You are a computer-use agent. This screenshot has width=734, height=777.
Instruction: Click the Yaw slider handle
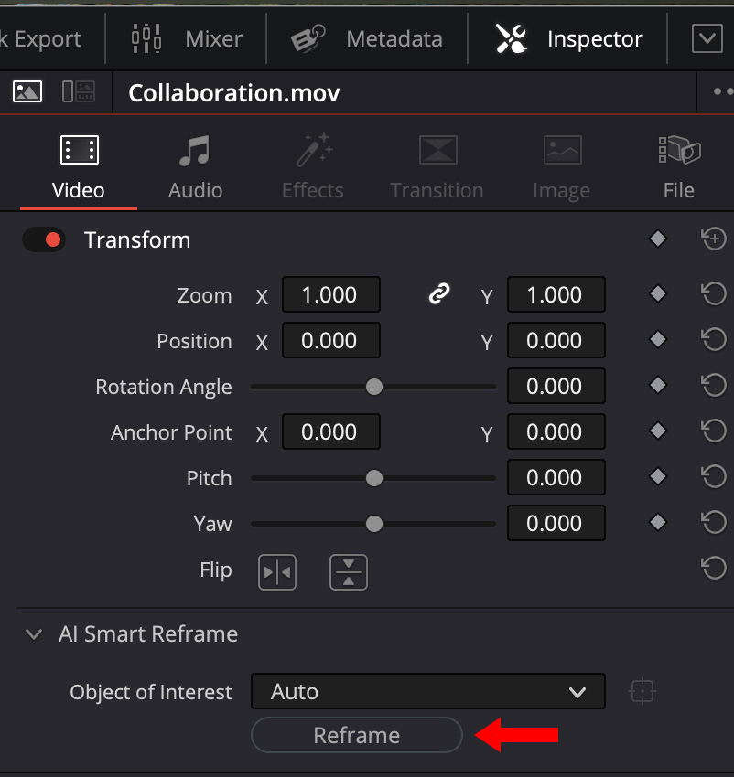pyautogui.click(x=373, y=524)
